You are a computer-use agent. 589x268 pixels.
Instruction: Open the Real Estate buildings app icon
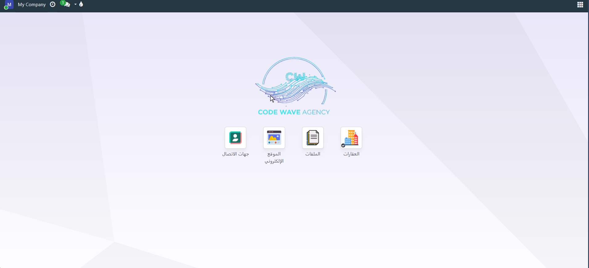point(351,138)
